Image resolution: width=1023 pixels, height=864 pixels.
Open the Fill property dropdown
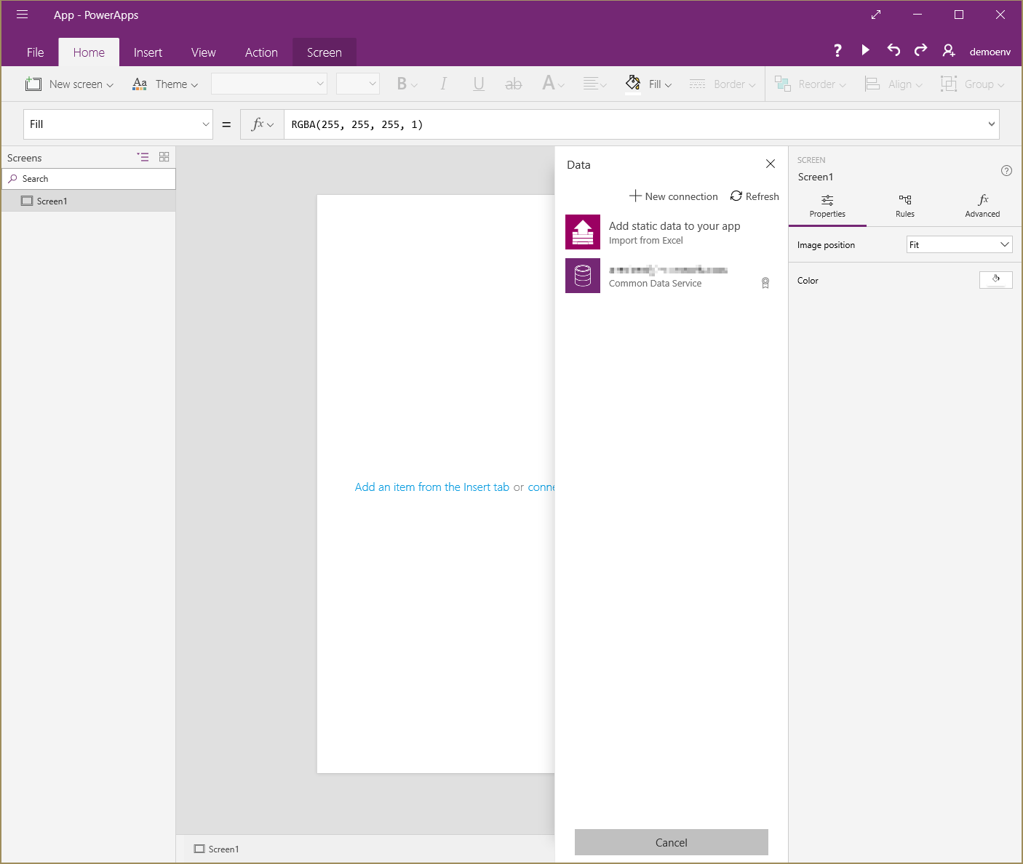click(118, 124)
